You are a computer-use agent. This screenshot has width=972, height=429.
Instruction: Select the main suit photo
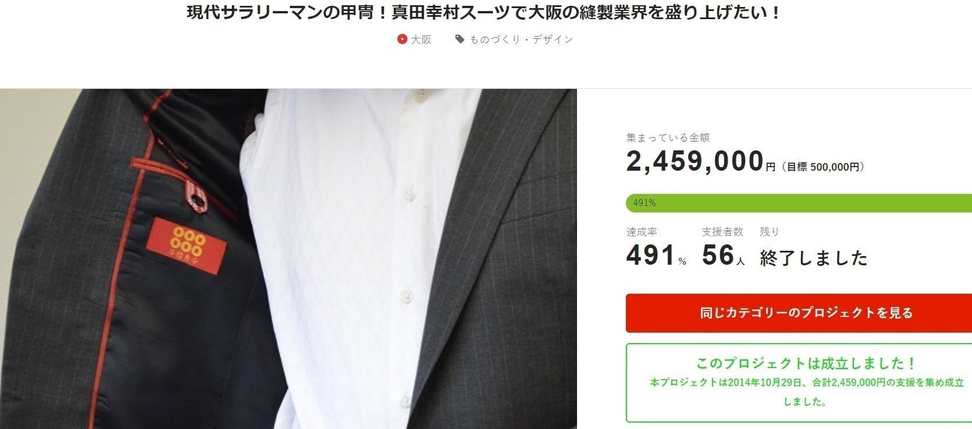[x=287, y=258]
